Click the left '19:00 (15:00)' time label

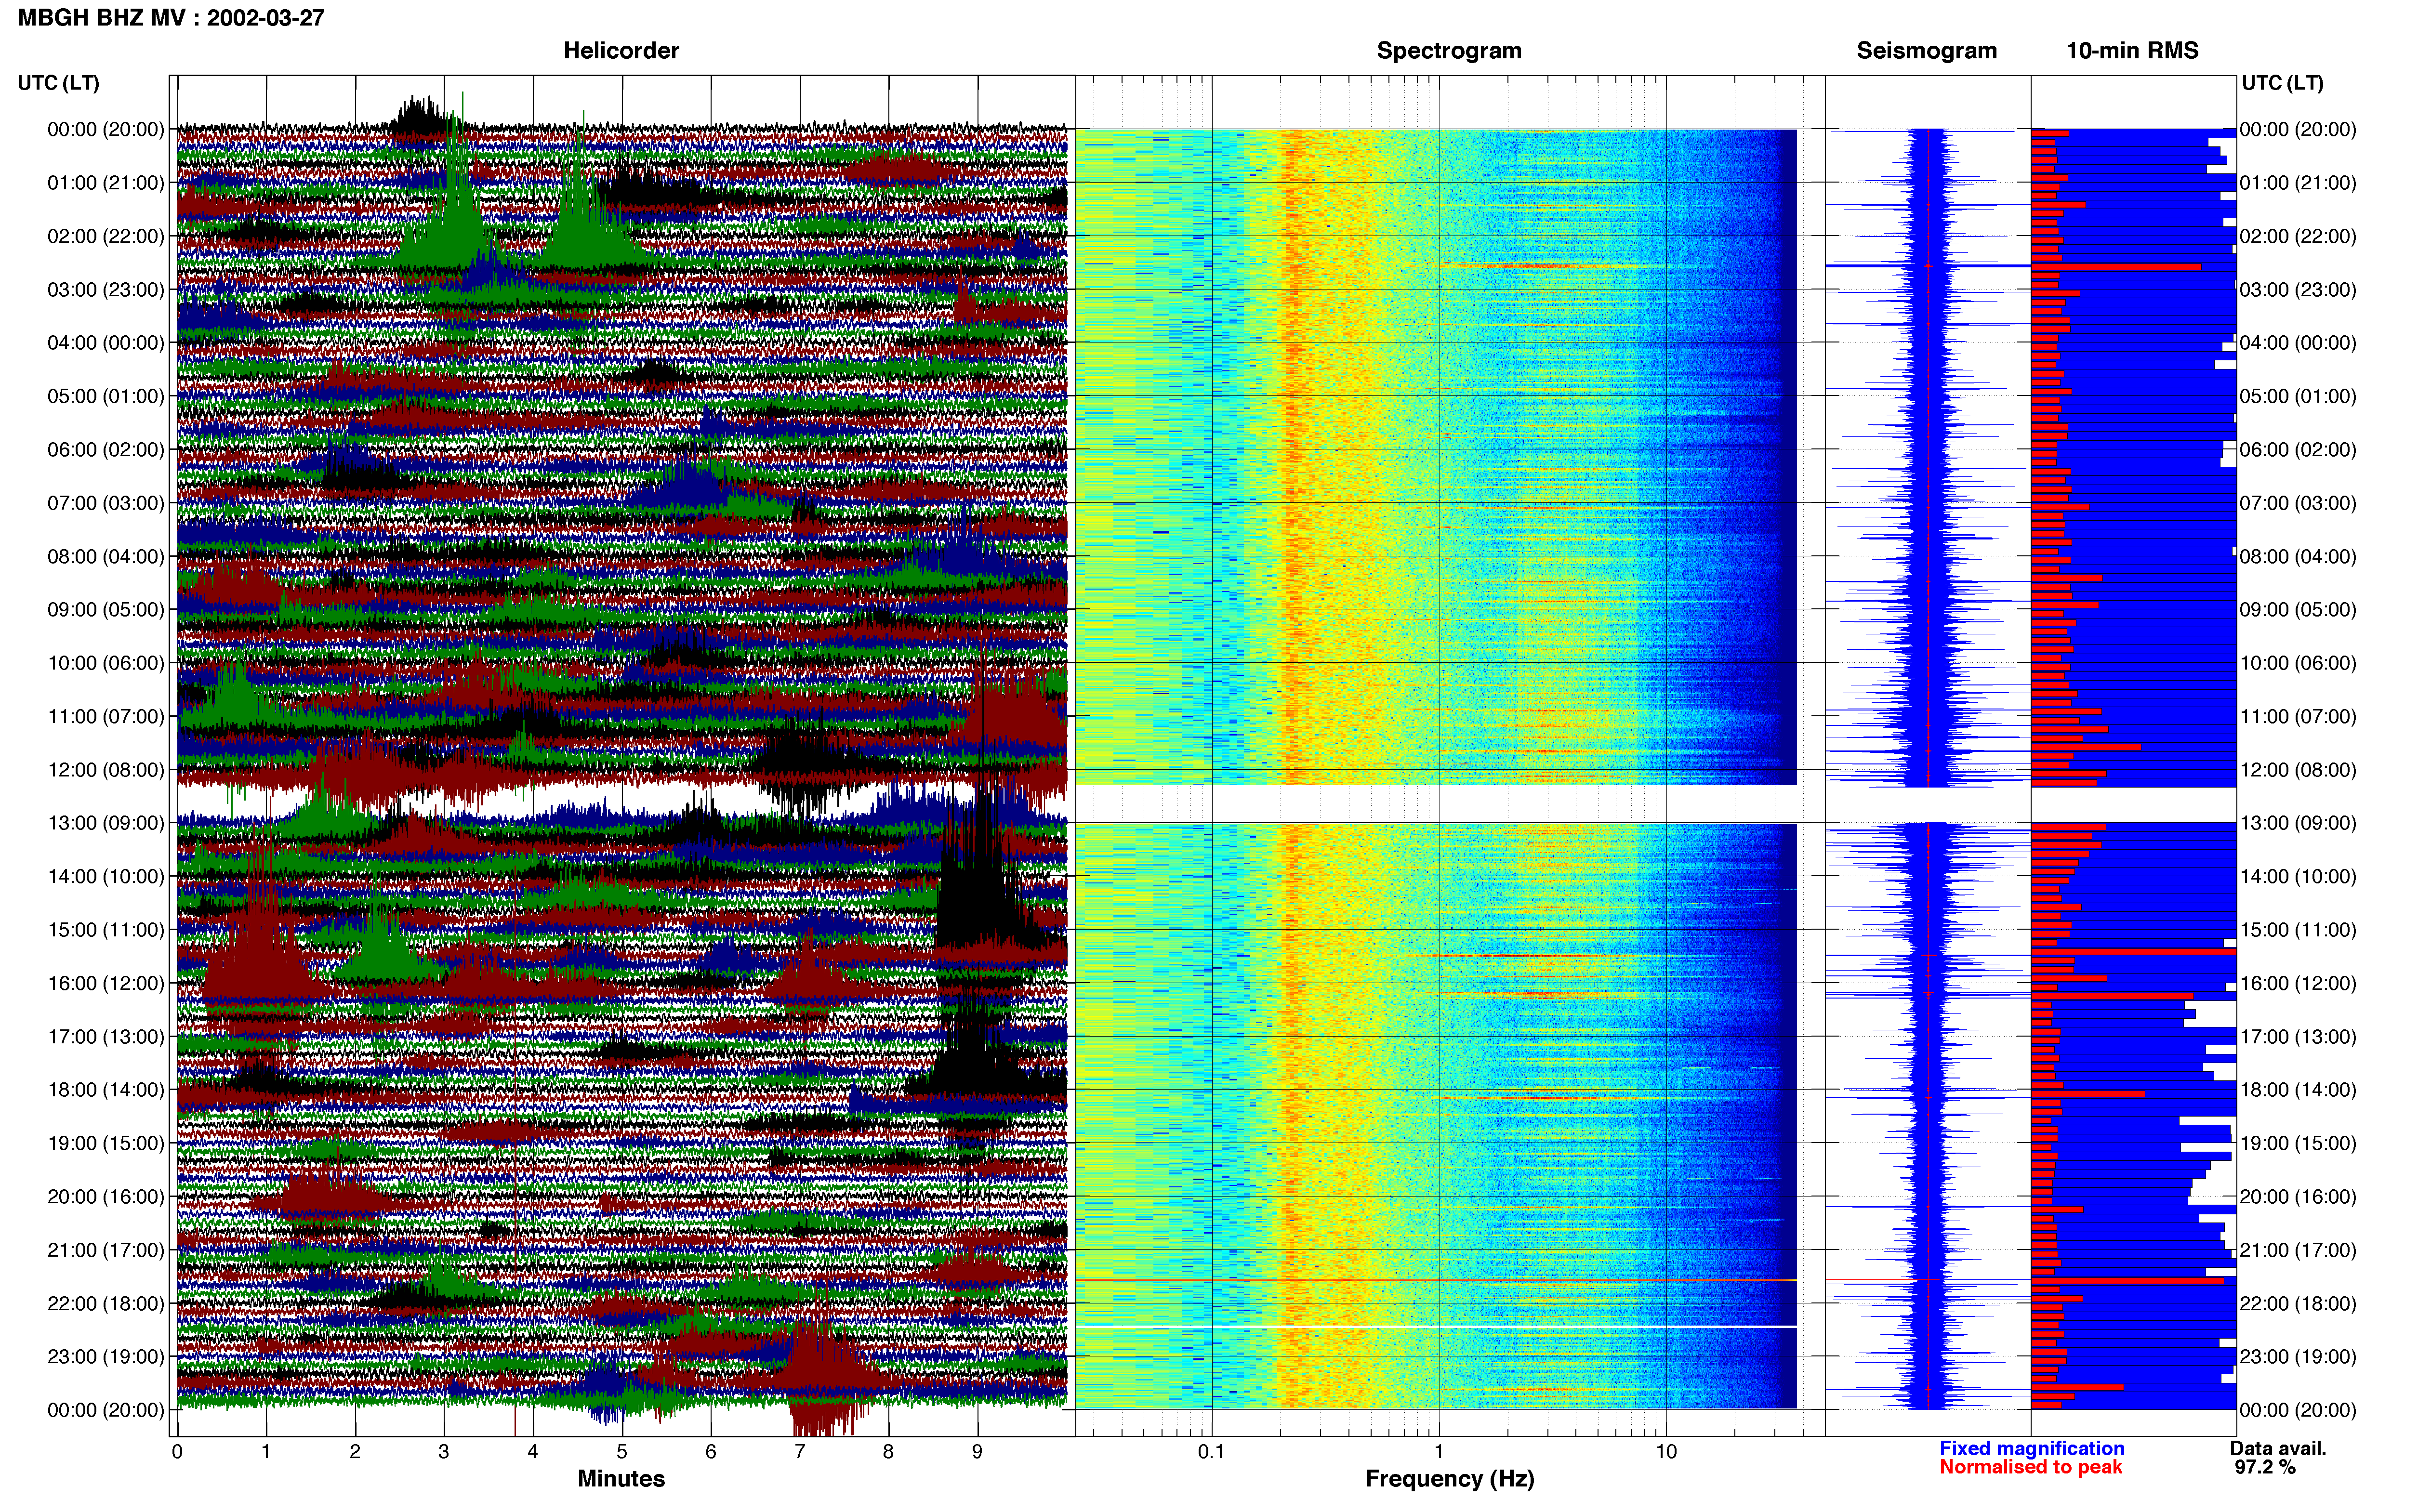click(106, 1143)
